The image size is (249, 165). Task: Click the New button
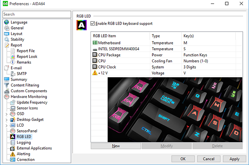click(x=116, y=146)
